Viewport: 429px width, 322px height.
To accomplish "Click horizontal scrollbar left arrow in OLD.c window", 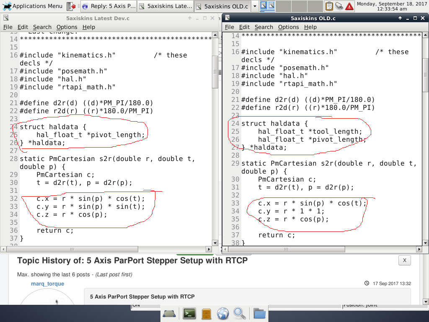I will pyautogui.click(x=225, y=249).
